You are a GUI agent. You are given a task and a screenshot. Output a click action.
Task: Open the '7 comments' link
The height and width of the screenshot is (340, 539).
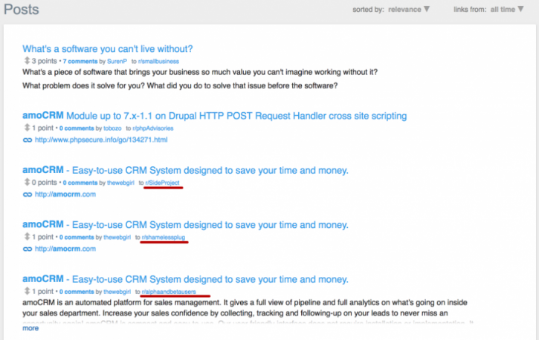(80, 62)
